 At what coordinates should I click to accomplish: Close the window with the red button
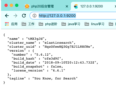[6, 5]
